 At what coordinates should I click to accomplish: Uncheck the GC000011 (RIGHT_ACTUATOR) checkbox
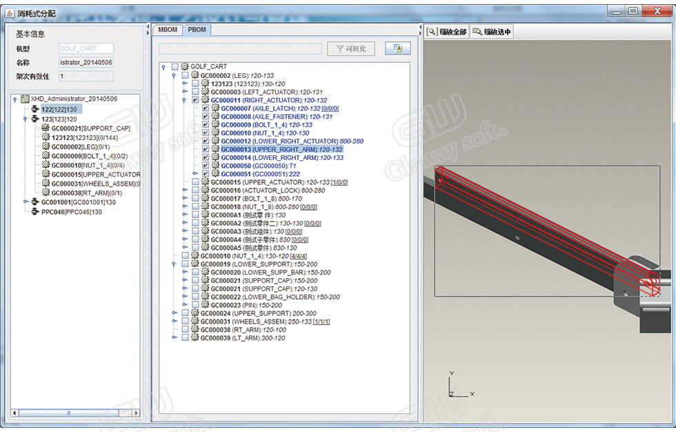pos(195,100)
